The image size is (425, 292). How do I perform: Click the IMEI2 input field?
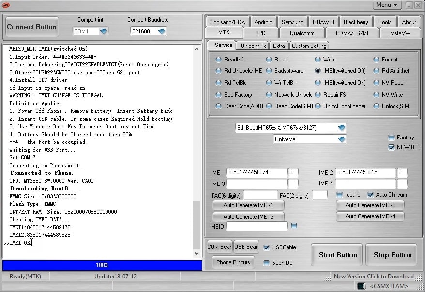point(365,172)
